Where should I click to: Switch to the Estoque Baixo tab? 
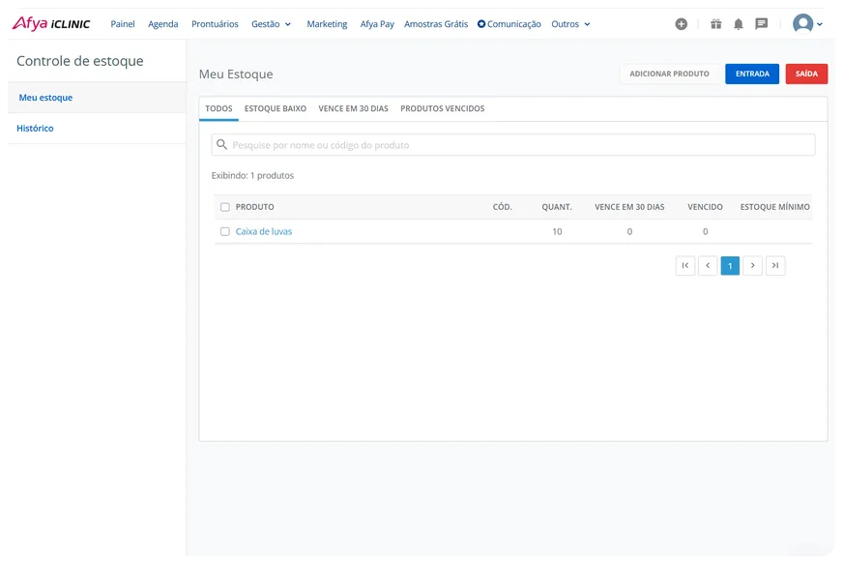tap(276, 108)
